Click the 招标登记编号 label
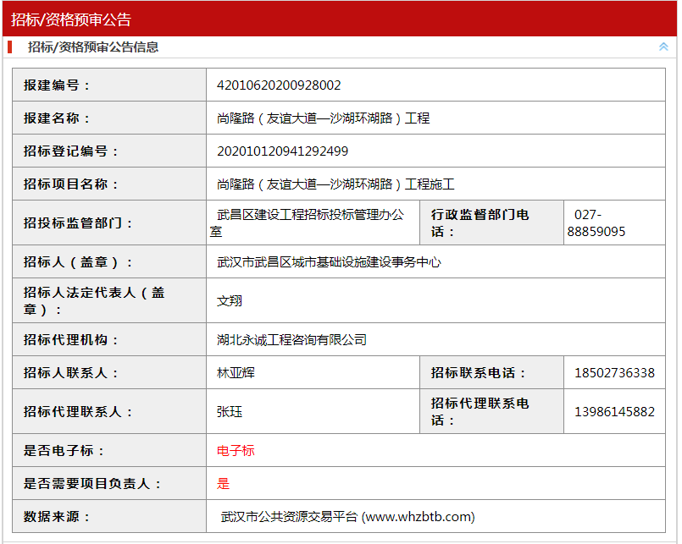682x544 pixels. tap(70, 151)
